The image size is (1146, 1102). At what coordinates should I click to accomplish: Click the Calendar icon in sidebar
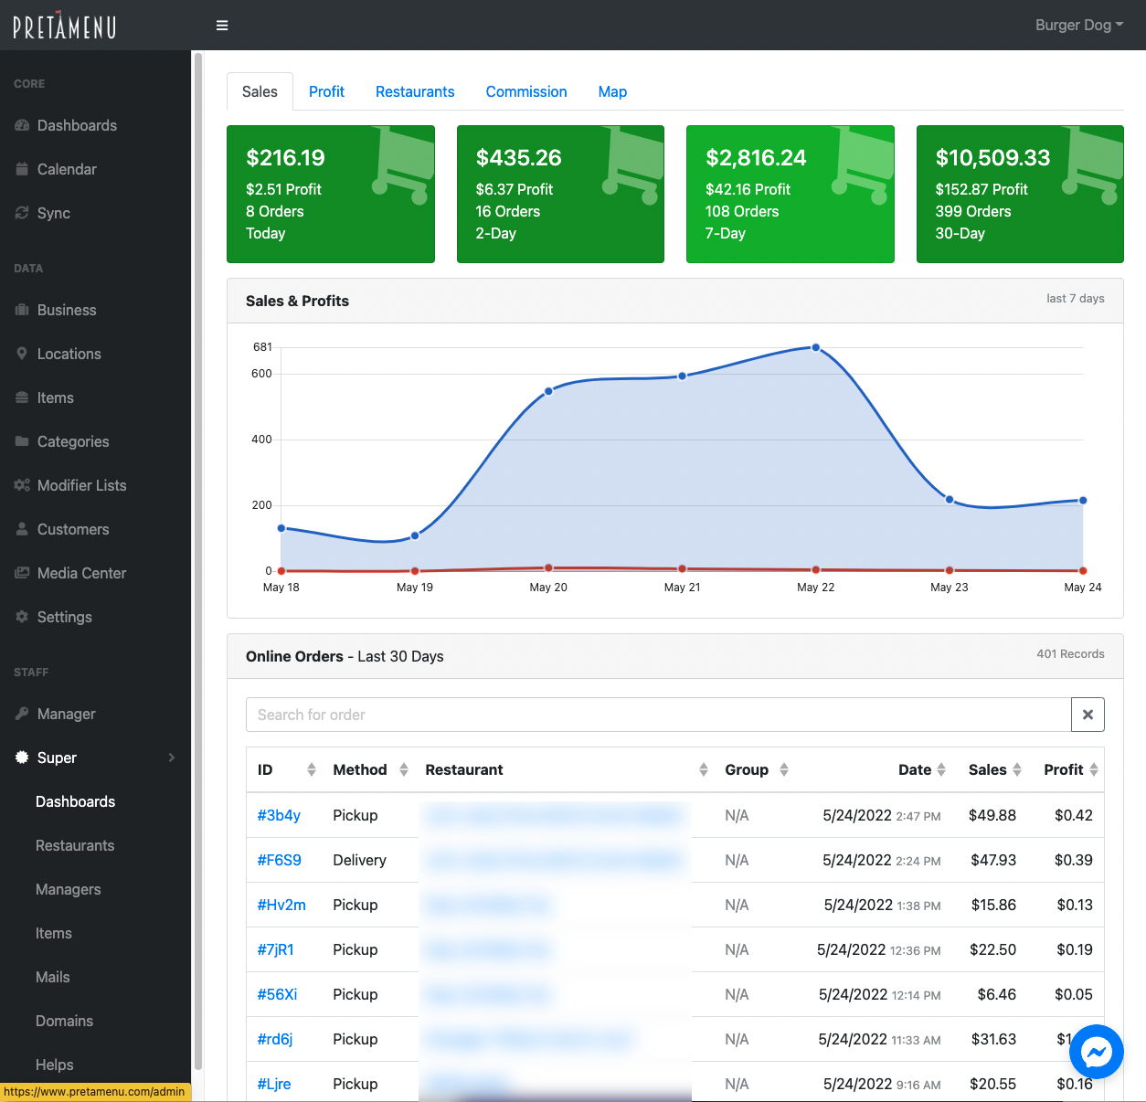coord(22,169)
